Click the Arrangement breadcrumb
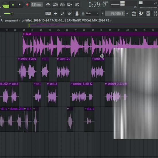 tap(9, 20)
